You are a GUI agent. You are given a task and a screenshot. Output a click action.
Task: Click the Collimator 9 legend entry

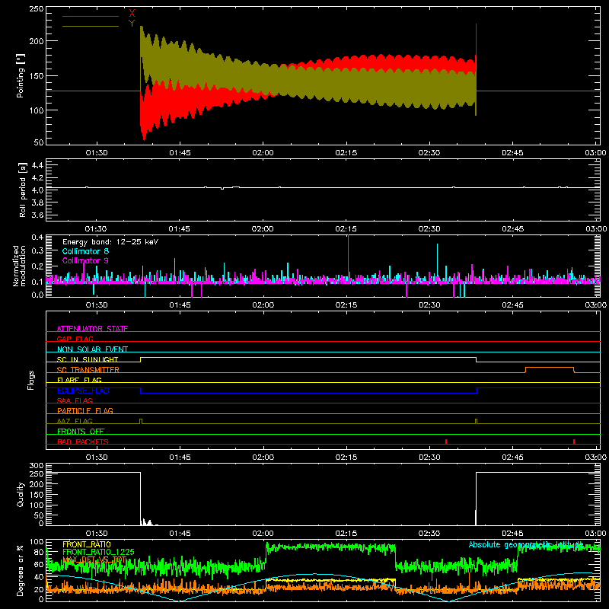click(85, 260)
